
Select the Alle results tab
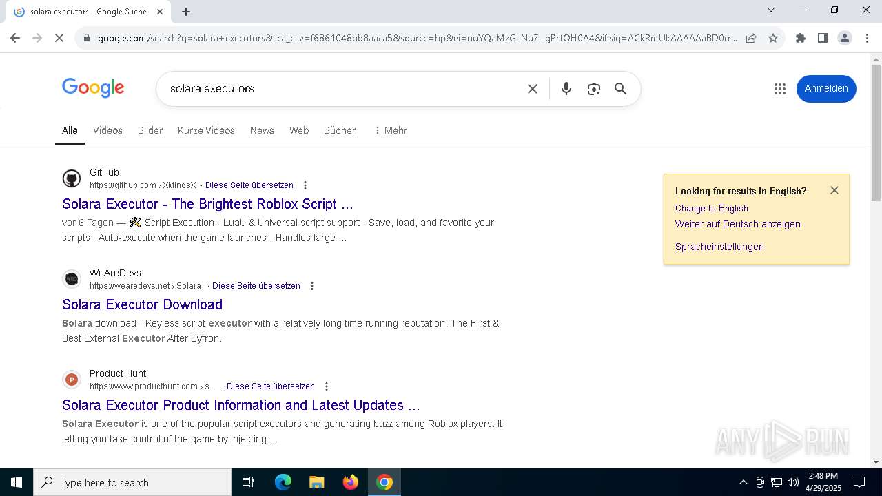click(x=70, y=130)
